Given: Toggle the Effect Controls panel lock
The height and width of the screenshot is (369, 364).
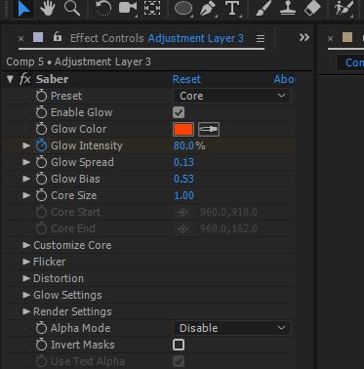Looking at the screenshot, I should (58, 36).
